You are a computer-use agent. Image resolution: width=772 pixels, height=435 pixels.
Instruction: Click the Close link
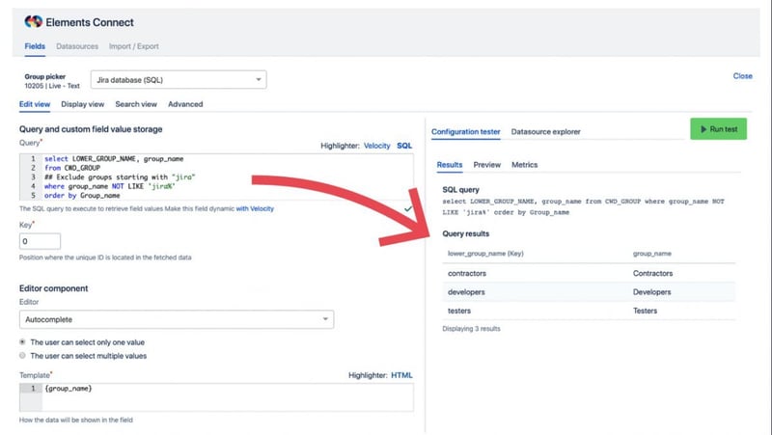point(742,76)
